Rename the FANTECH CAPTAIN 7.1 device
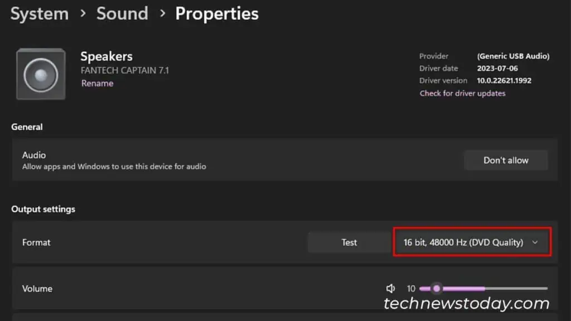Screen dimensions: 571x321 [x=97, y=82]
